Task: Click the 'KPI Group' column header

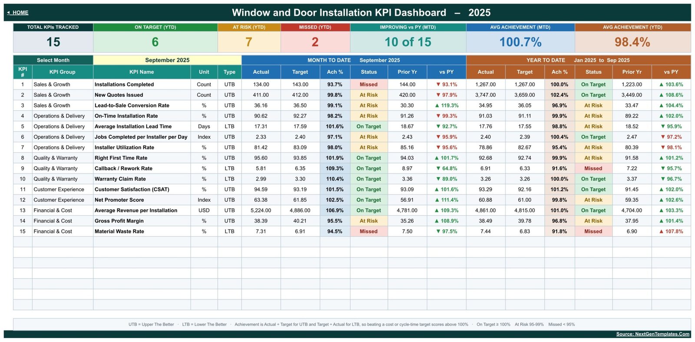Action: point(62,72)
